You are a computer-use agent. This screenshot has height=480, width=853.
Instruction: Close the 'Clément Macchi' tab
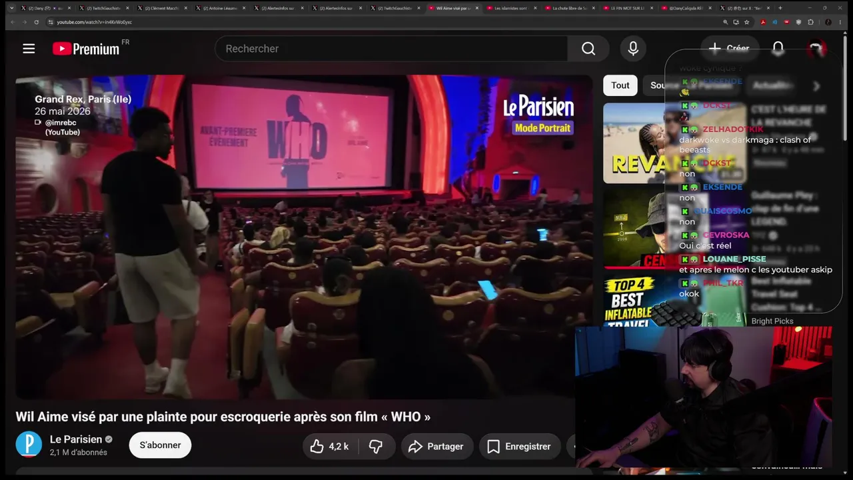tap(185, 8)
